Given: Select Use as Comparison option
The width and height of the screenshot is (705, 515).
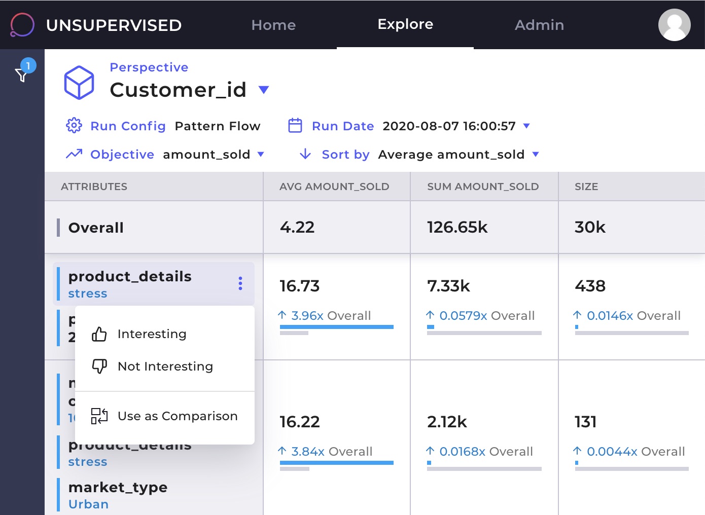Looking at the screenshot, I should click(x=177, y=416).
